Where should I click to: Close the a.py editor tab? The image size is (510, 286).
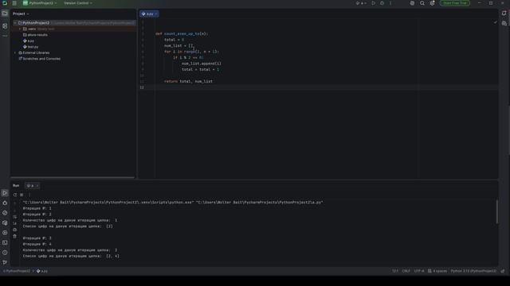click(x=156, y=14)
